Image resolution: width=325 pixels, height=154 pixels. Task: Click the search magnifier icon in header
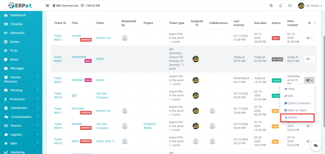[x=271, y=5]
